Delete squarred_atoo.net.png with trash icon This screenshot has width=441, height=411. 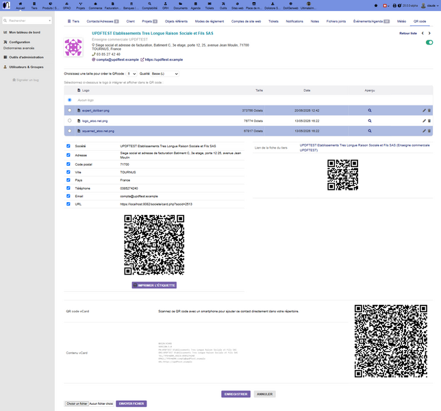point(429,131)
